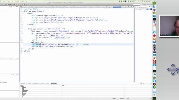Click the red stop icon in Internal Web Browser
This screenshot has width=179, height=100.
[139, 9]
